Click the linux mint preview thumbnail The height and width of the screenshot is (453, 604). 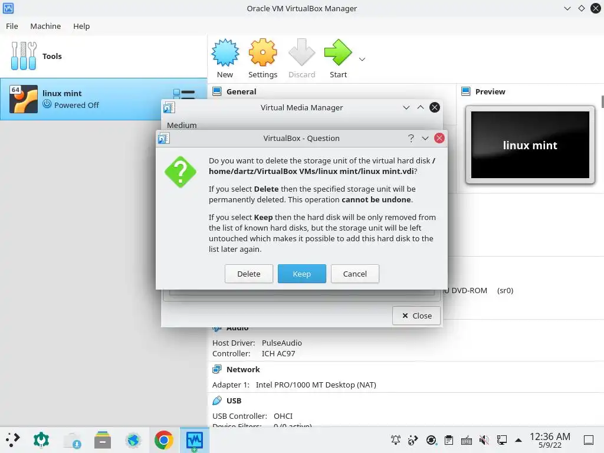click(x=530, y=145)
